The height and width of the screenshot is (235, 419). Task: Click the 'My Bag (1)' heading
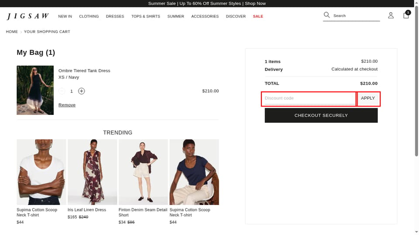click(36, 53)
